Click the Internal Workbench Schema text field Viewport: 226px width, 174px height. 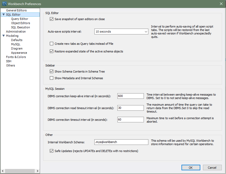(x=121, y=142)
